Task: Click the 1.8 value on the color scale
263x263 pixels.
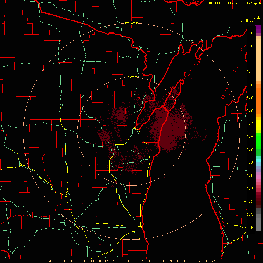Action: (250, 163)
